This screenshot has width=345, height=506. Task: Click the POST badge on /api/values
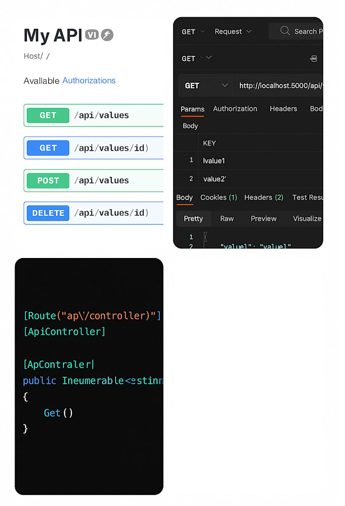(x=47, y=180)
